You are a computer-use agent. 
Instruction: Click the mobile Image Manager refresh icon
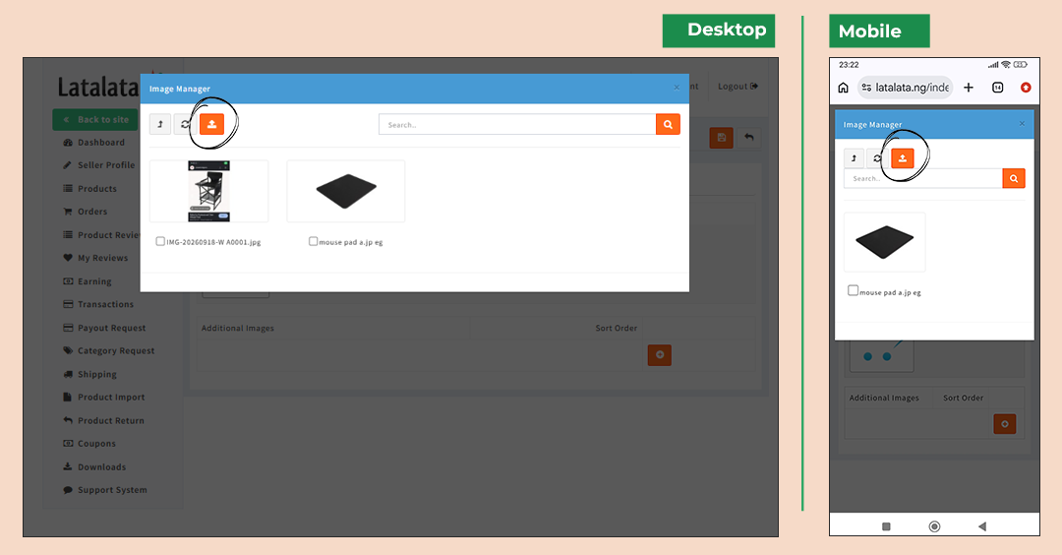[x=877, y=158]
